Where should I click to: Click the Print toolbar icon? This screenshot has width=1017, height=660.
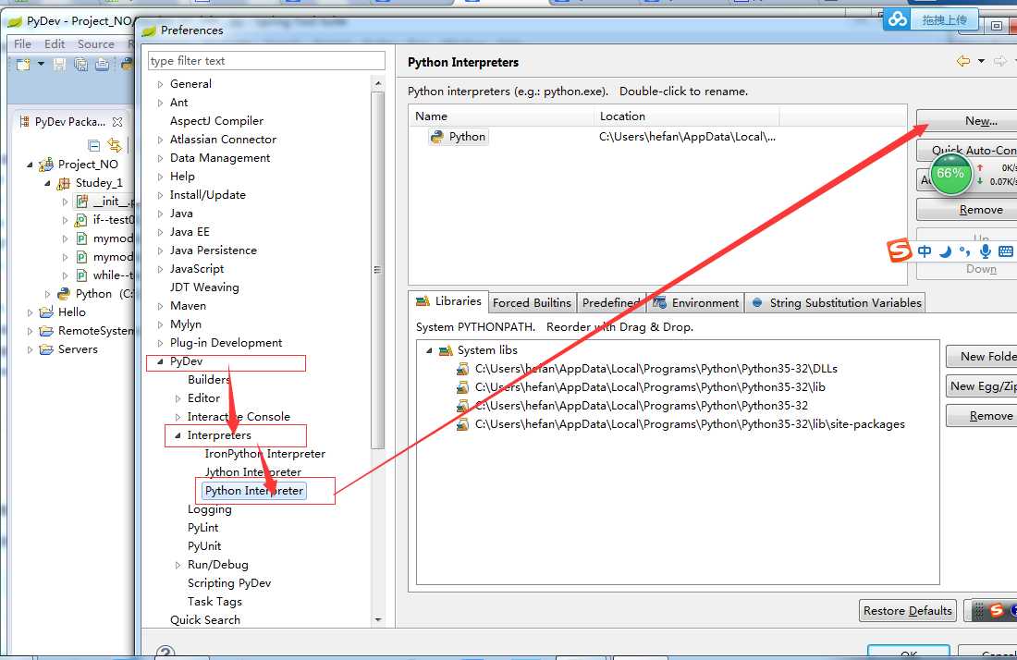pos(103,64)
